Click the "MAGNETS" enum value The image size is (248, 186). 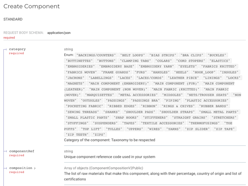tap(75, 84)
